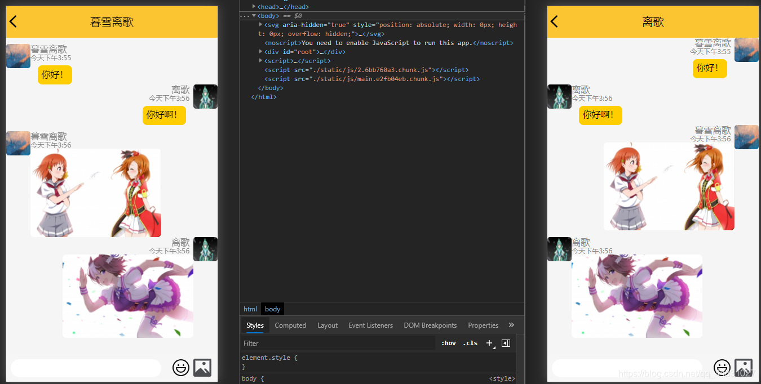Screen dimensions: 761x384
Task: Click the 你好啊！ bubble in right chat
Action: (x=600, y=115)
